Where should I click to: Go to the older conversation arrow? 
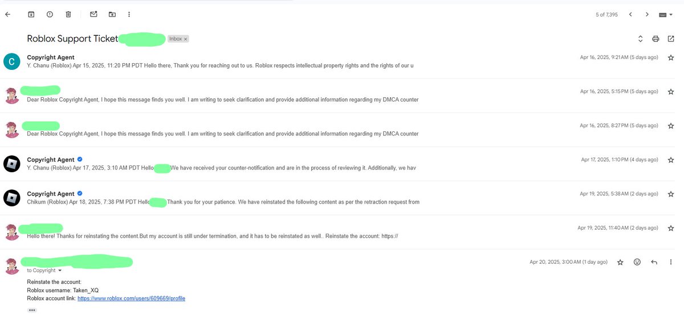click(647, 14)
